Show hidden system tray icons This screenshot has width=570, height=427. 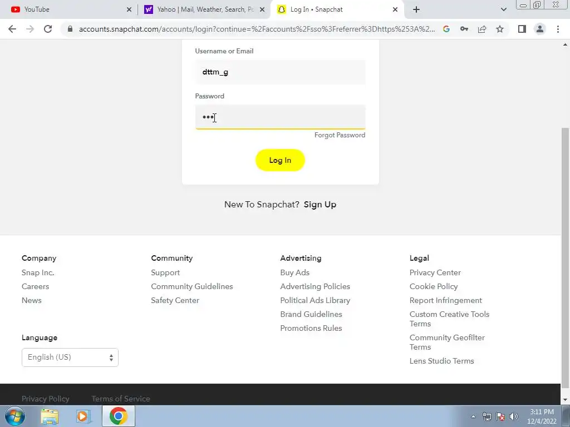[473, 416]
